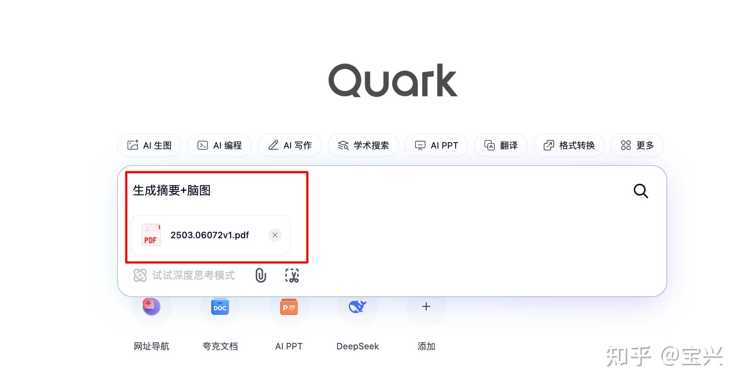Select the AI 写作 option
Viewport: 742px width, 386px height.
click(289, 145)
